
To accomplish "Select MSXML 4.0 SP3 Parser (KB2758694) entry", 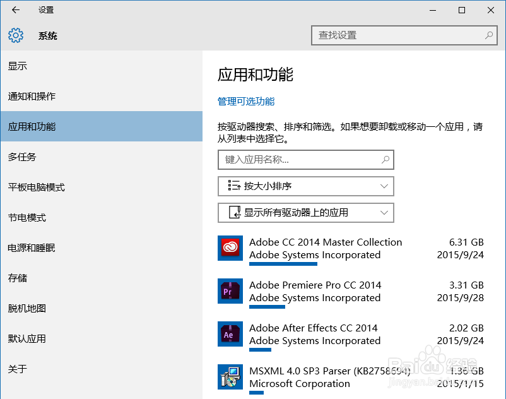I will [351, 379].
